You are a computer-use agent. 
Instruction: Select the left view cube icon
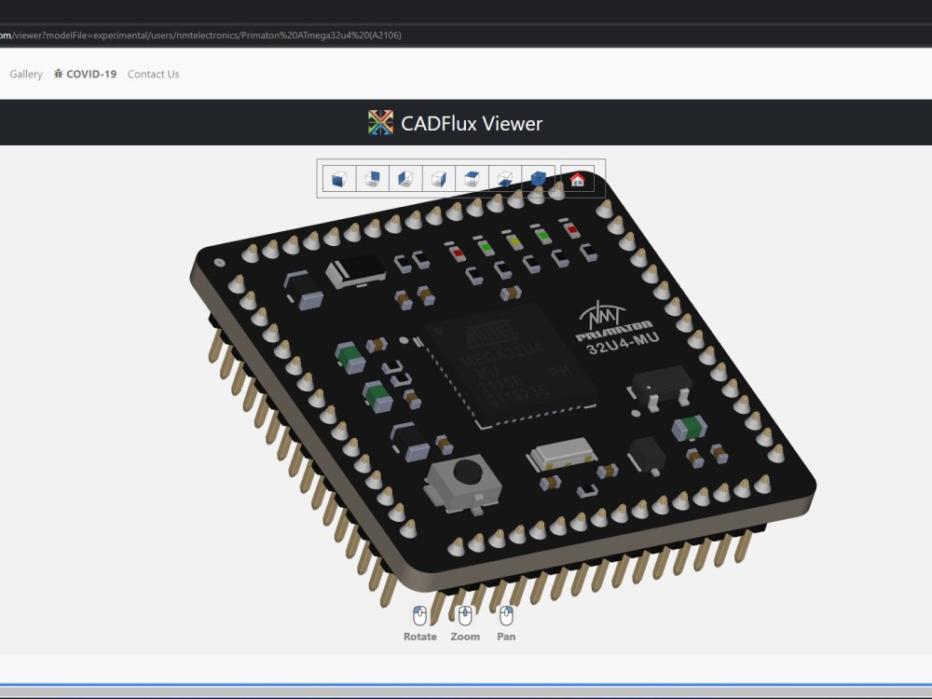406,178
